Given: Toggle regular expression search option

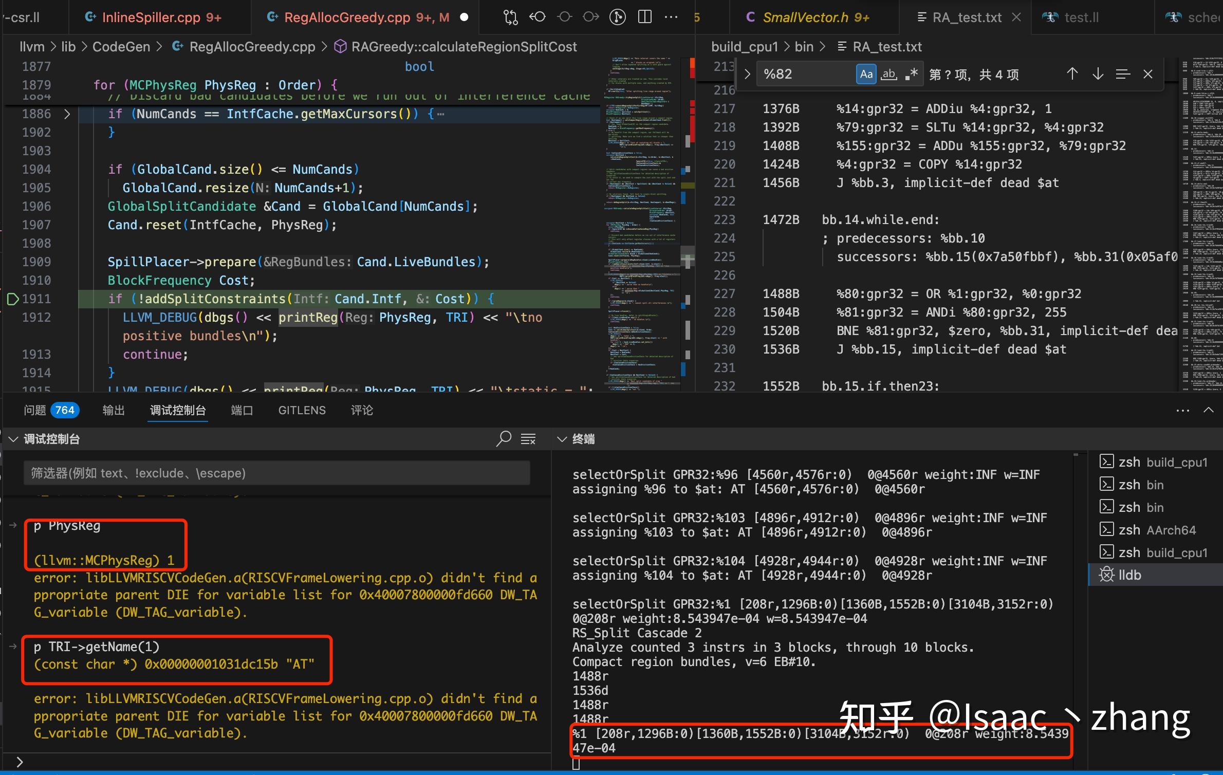Looking at the screenshot, I should 912,74.
